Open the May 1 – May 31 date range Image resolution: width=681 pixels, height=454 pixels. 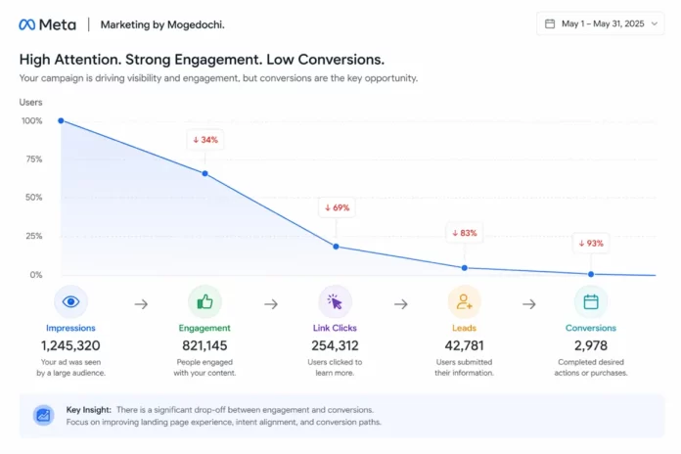coord(601,23)
